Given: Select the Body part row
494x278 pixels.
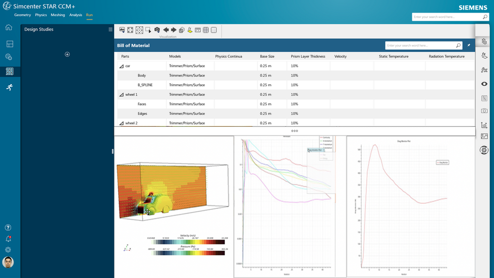Looking at the screenshot, I should (296, 76).
